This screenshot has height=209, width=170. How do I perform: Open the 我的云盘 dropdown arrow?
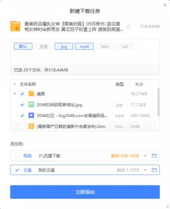tap(145, 170)
